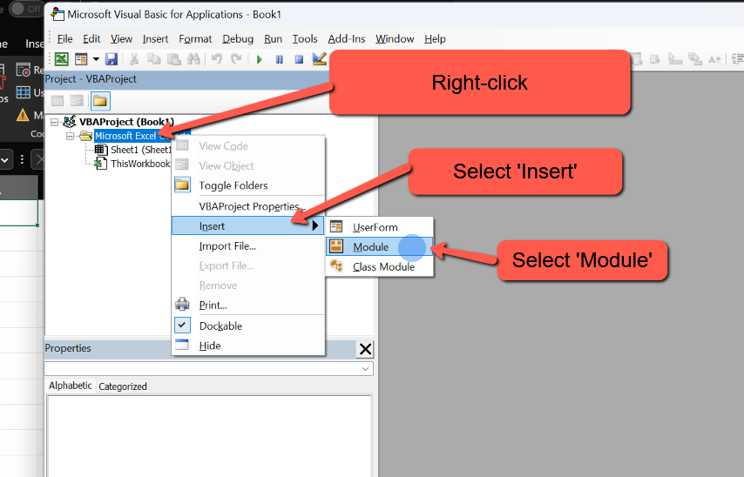This screenshot has width=744, height=477.
Task: Click the Save icon in the toolbar
Action: (112, 59)
